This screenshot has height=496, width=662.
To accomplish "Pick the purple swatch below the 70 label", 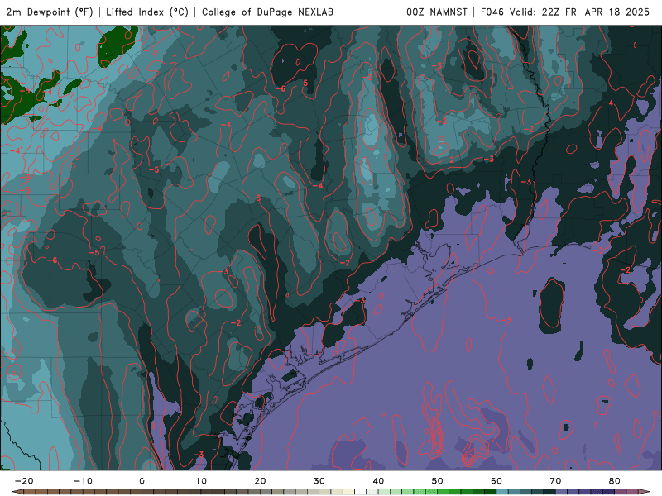I will pos(562,492).
